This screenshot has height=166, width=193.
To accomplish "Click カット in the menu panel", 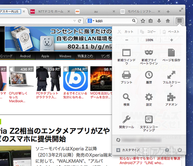I will pos(125,32).
